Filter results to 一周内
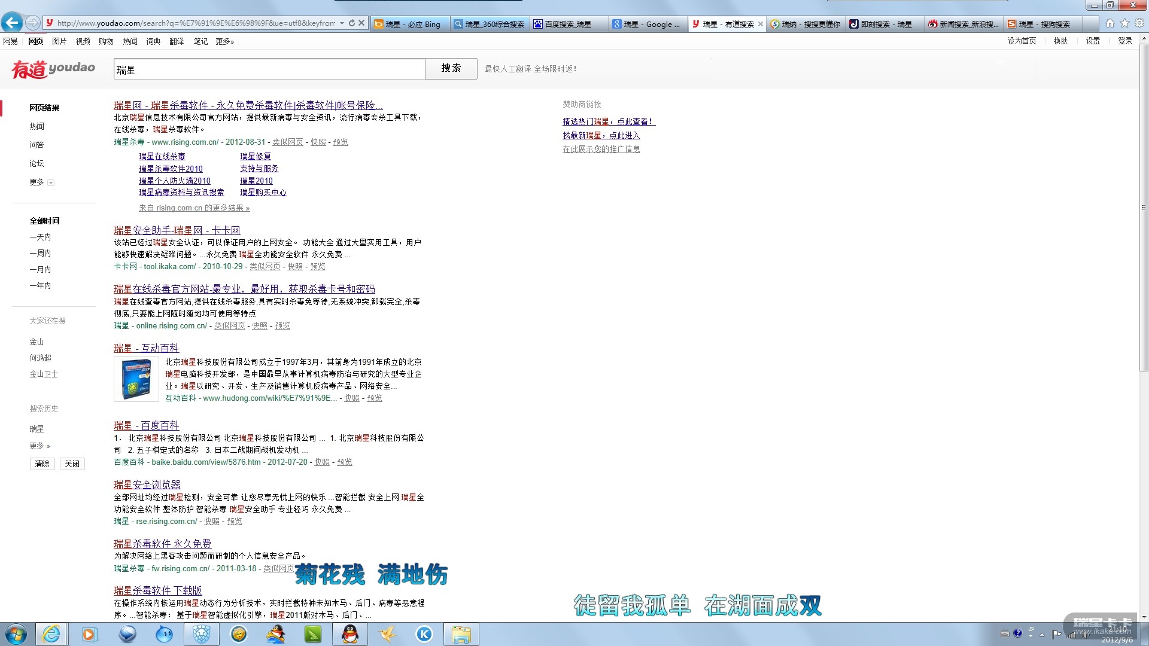The width and height of the screenshot is (1149, 646). 40,253
